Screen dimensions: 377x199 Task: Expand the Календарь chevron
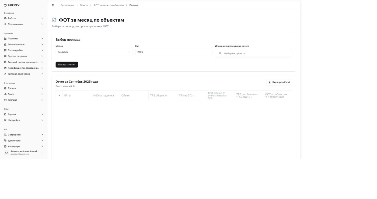pyautogui.click(x=42, y=146)
